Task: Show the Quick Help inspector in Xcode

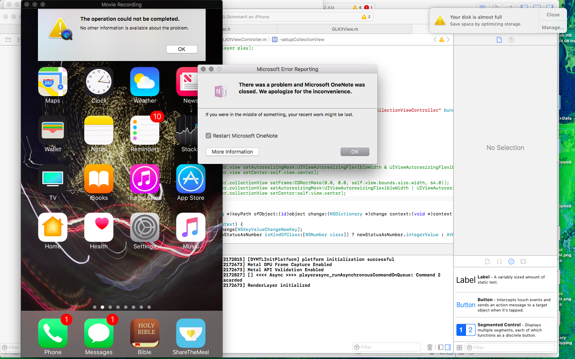Action: tap(512, 39)
